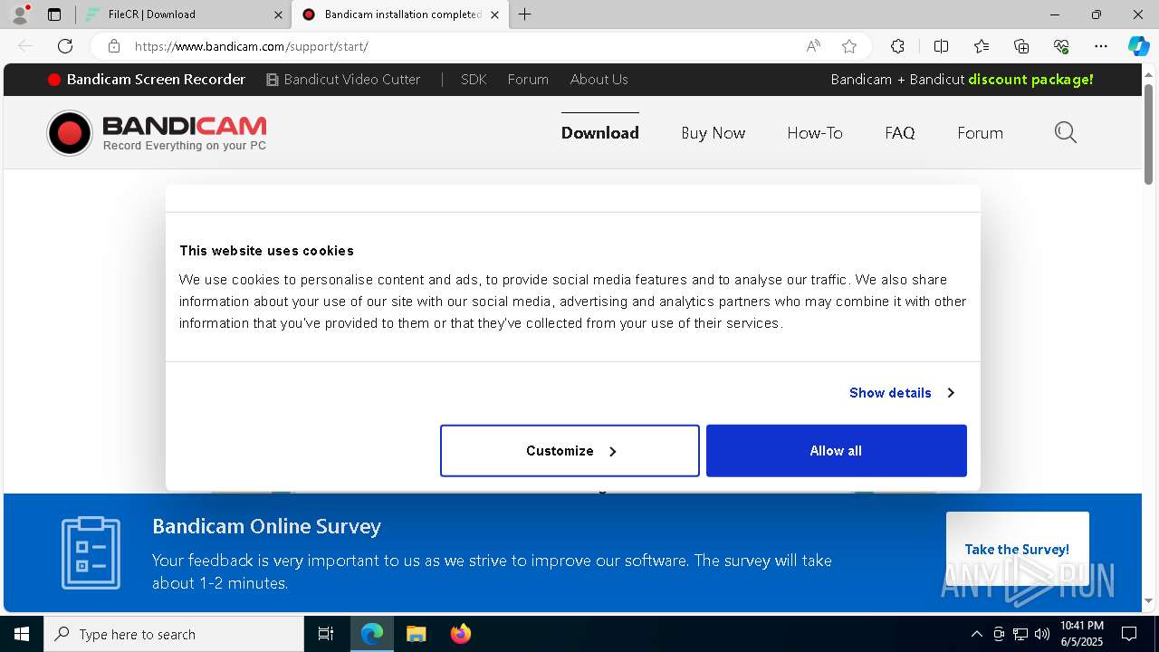Click the Bandicam logo
This screenshot has width=1159, height=652.
click(x=157, y=133)
